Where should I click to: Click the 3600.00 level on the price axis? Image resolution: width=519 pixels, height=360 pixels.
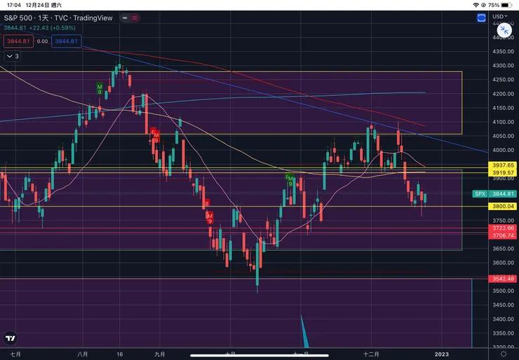point(503,263)
